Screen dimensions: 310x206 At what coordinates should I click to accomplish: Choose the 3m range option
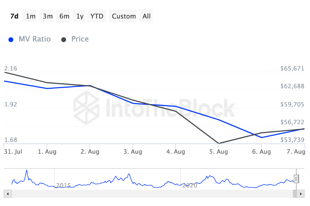click(x=48, y=16)
